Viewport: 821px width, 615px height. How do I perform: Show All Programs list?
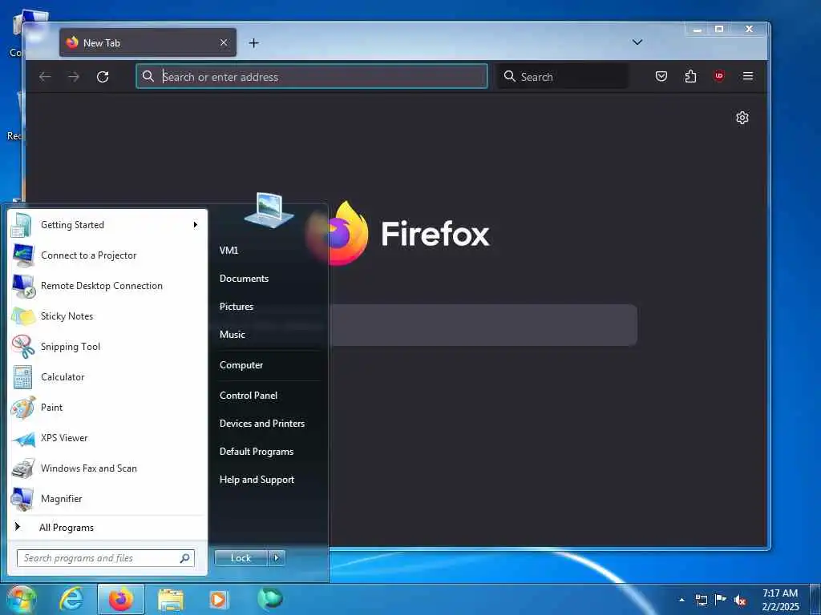click(x=107, y=527)
